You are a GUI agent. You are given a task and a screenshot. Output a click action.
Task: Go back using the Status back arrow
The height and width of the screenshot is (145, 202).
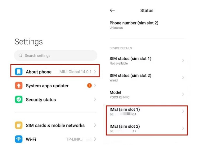(x=112, y=10)
